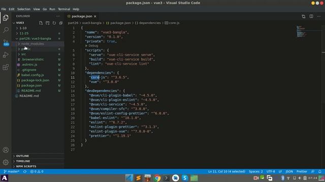Expand the OUTLINE panel
This screenshot has width=325, height=182.
(x=22, y=156)
